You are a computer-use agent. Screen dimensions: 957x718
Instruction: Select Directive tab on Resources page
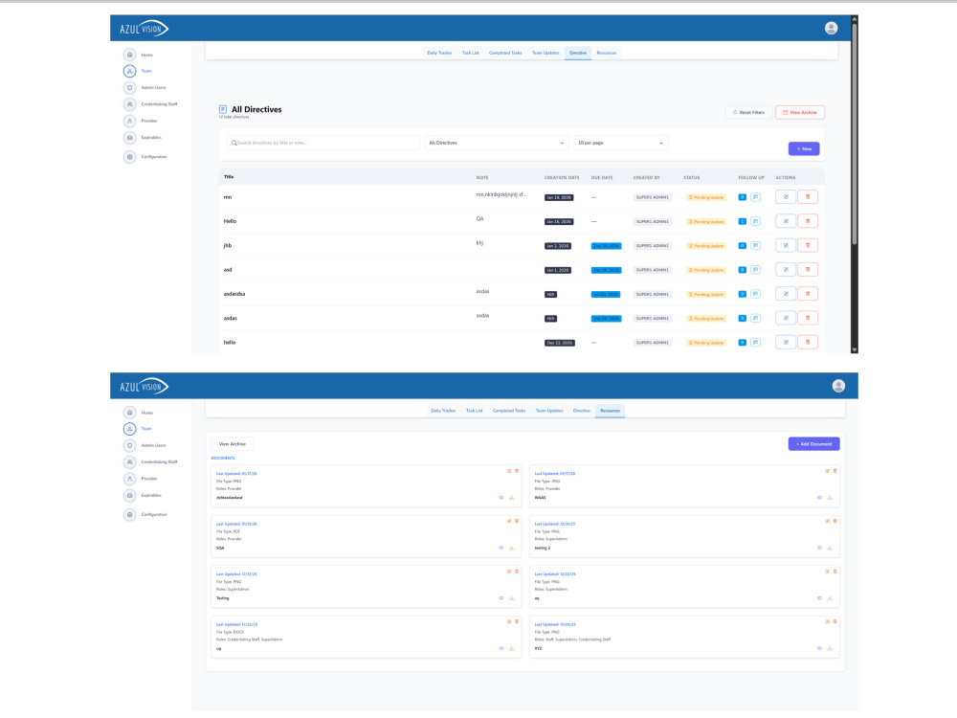pyautogui.click(x=582, y=411)
